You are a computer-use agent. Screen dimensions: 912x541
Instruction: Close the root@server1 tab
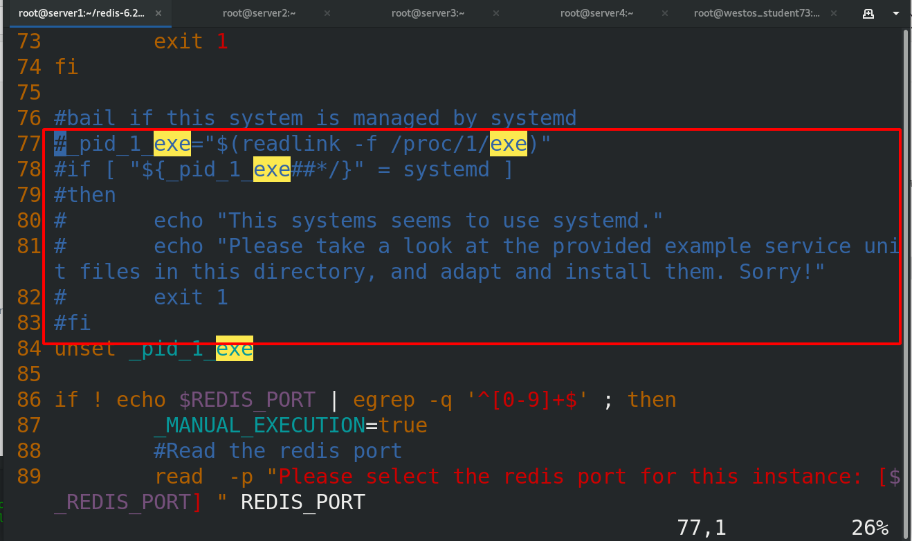tap(158, 12)
